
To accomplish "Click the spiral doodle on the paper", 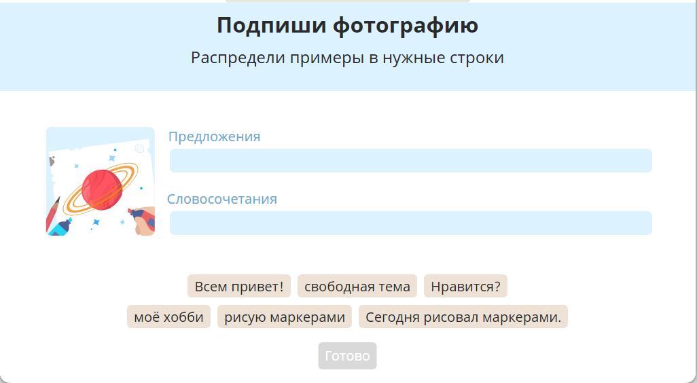I will pyautogui.click(x=139, y=149).
